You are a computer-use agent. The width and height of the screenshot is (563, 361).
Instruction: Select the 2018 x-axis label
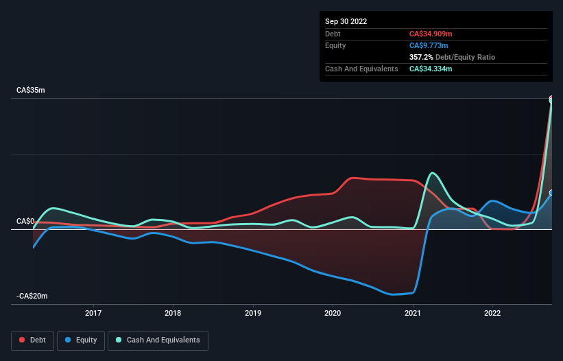pos(173,313)
